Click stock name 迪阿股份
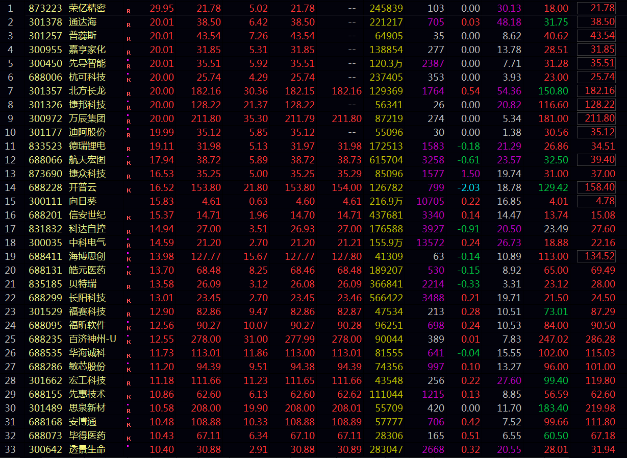This screenshot has height=458, width=627. 88,132
